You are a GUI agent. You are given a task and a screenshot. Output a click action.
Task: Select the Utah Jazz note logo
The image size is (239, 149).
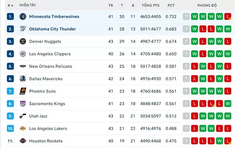tap(23, 116)
